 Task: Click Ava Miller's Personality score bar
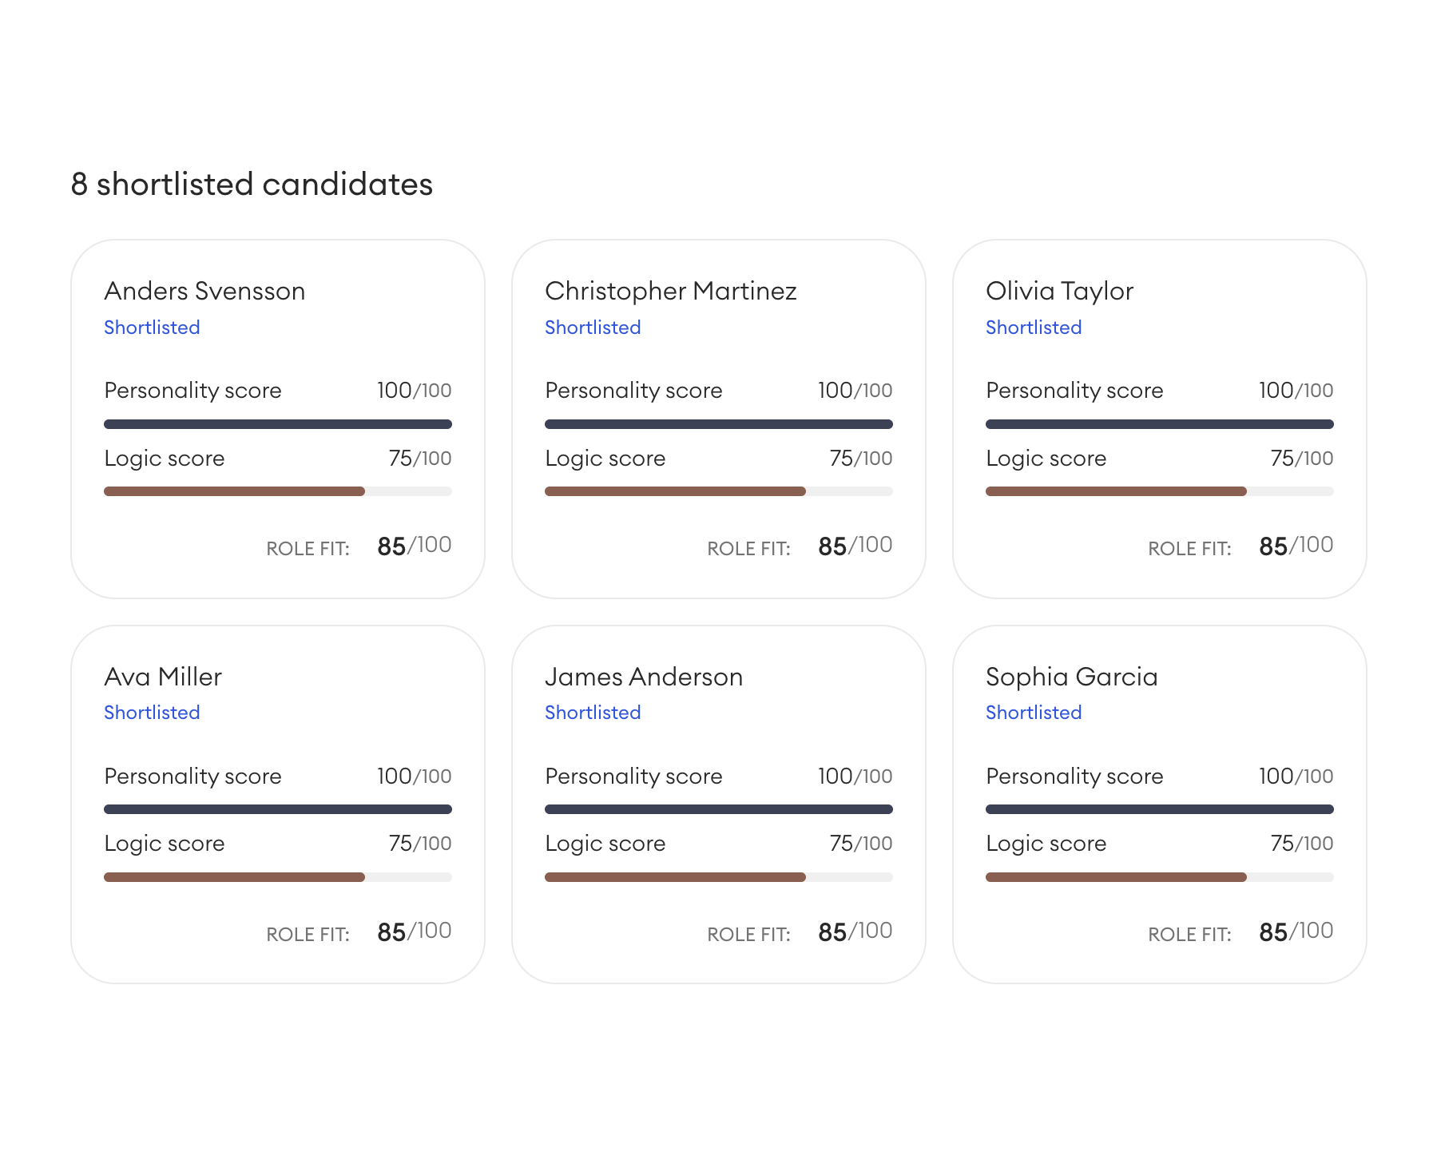pos(278,809)
